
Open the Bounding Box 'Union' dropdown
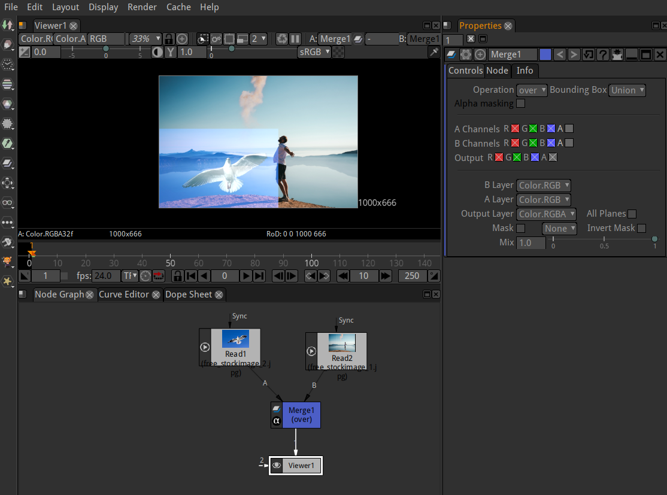click(627, 90)
